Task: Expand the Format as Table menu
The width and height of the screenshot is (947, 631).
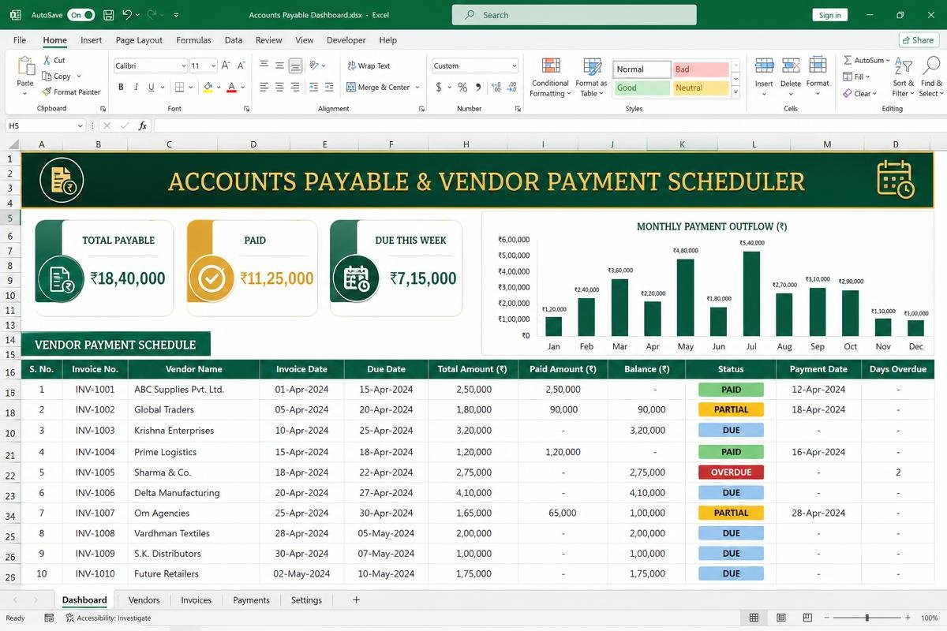Action: click(x=591, y=77)
